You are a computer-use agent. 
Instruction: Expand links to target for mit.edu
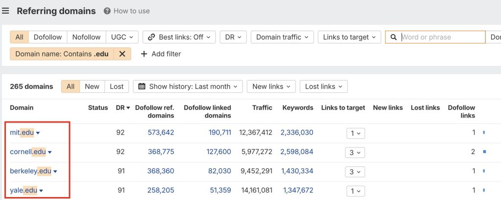tap(356, 134)
